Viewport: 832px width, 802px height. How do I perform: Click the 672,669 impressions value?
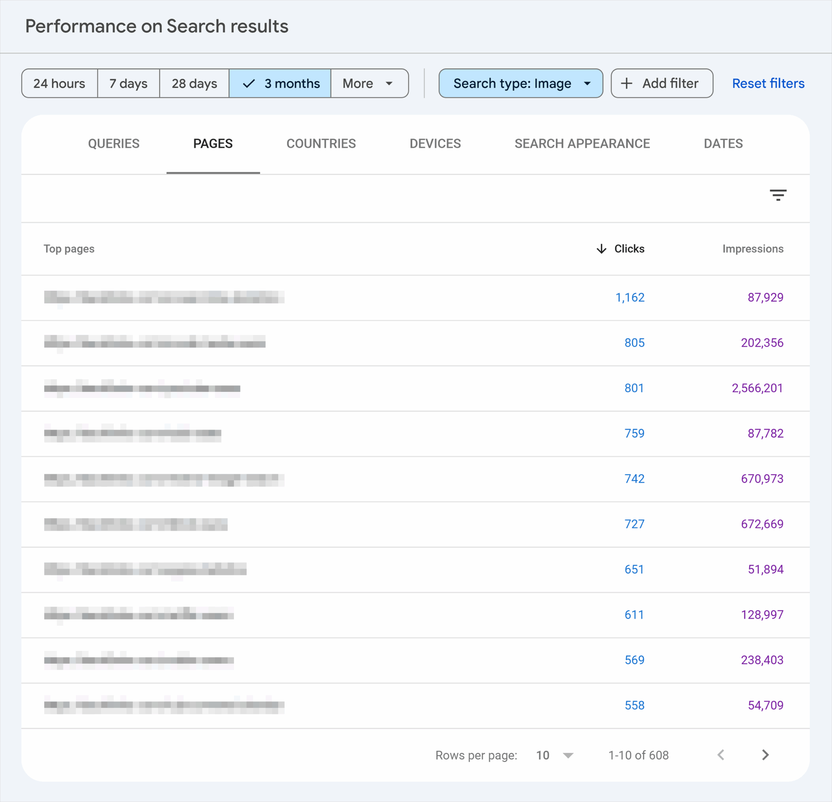point(762,525)
